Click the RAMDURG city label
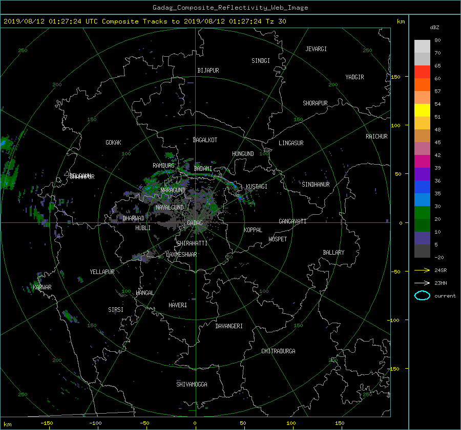The width and height of the screenshot is (461, 430). (163, 166)
